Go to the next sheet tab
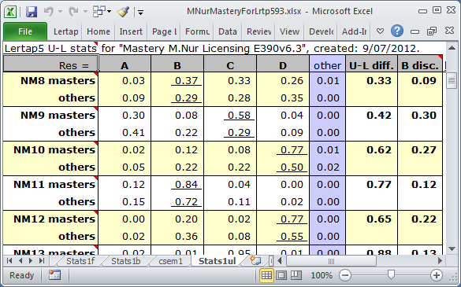Viewport: 461px width, 287px height. [31, 260]
